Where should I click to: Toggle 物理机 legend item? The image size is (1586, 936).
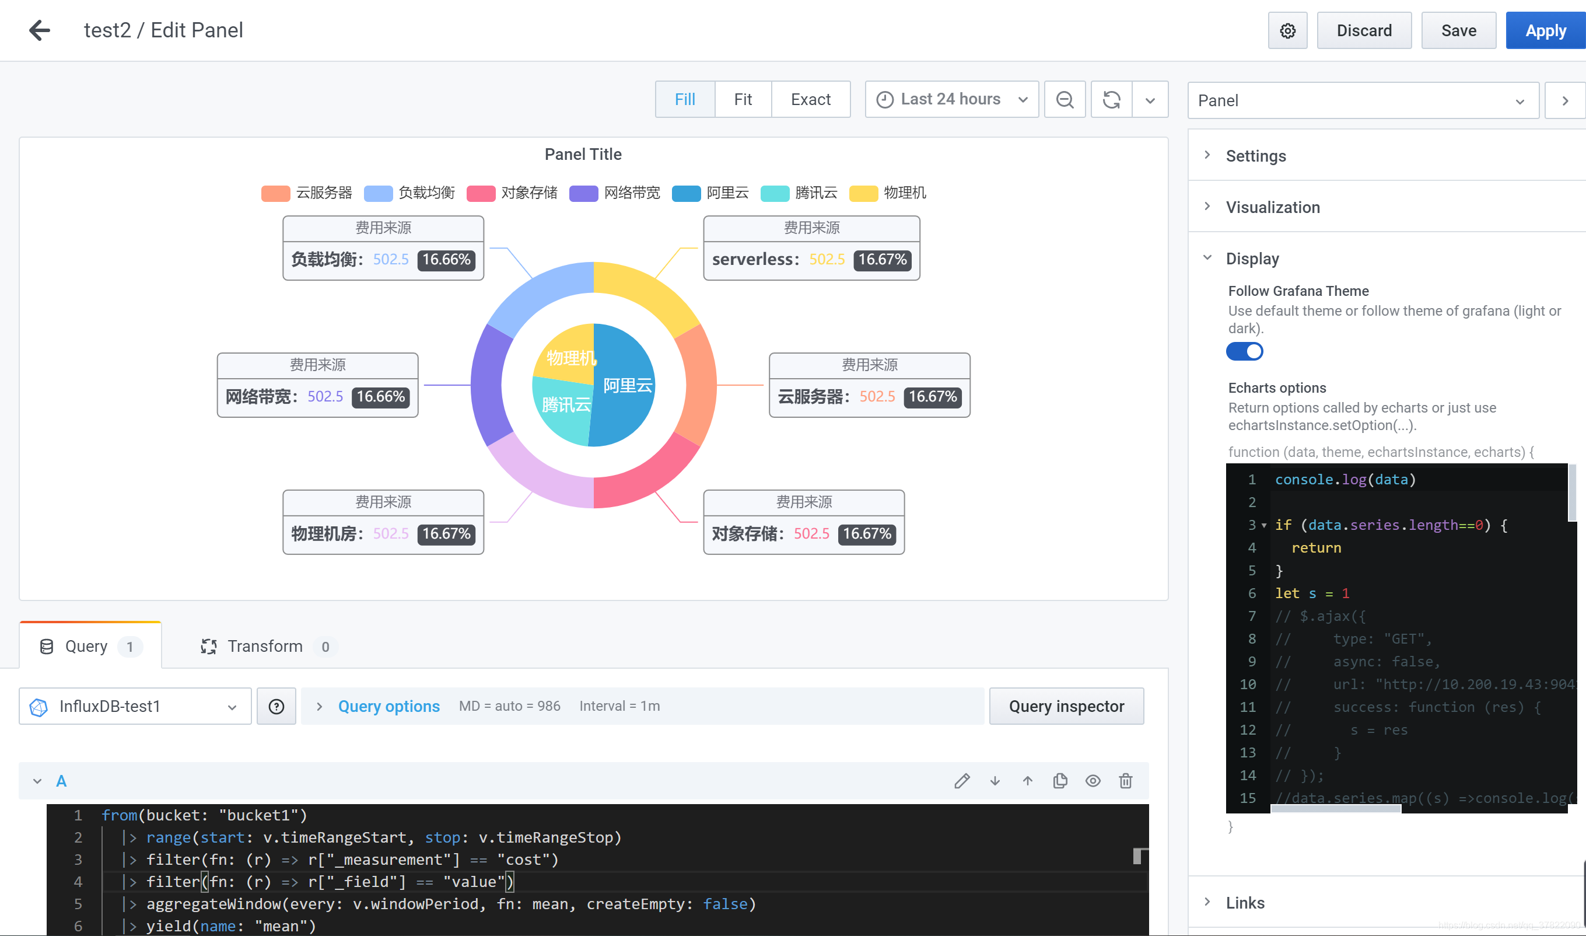click(x=888, y=193)
